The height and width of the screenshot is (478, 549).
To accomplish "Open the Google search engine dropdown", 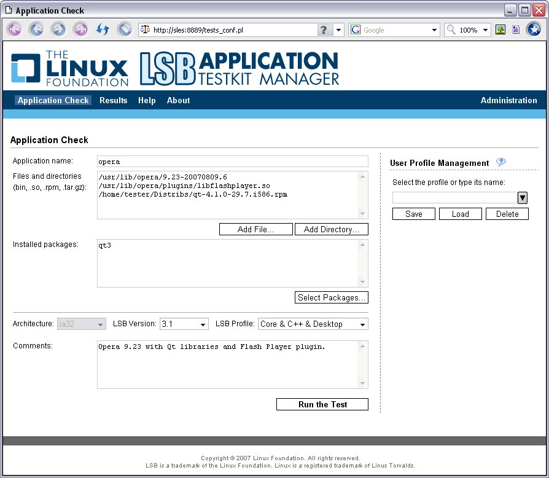I will pyautogui.click(x=434, y=30).
